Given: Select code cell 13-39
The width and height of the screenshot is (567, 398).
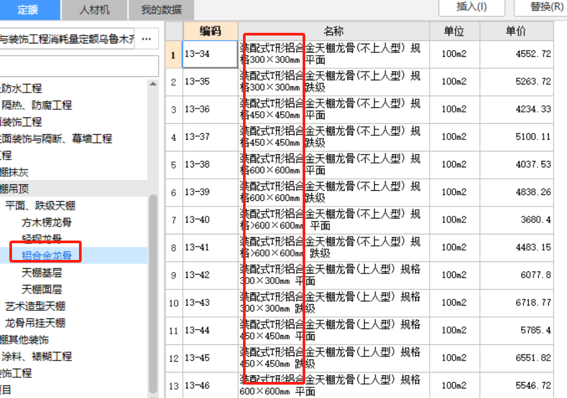Looking at the screenshot, I should 210,192.
